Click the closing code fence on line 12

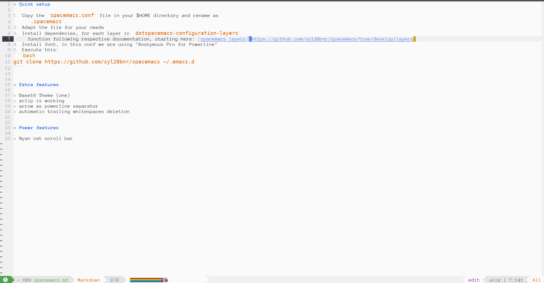click(18, 67)
